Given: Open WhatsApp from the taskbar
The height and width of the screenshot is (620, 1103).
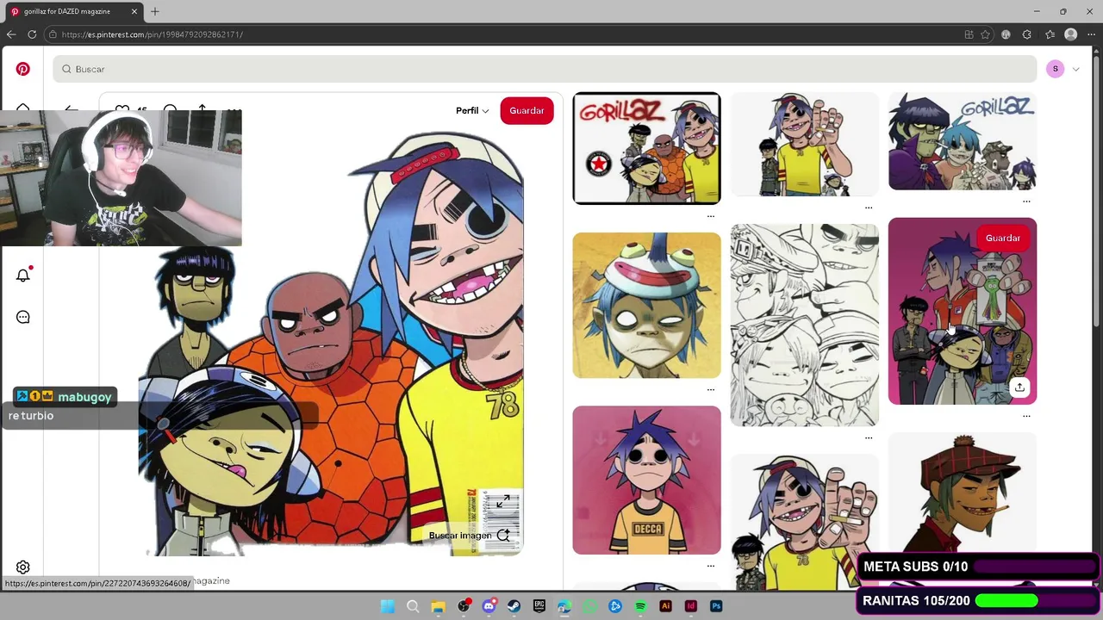Looking at the screenshot, I should [x=589, y=606].
